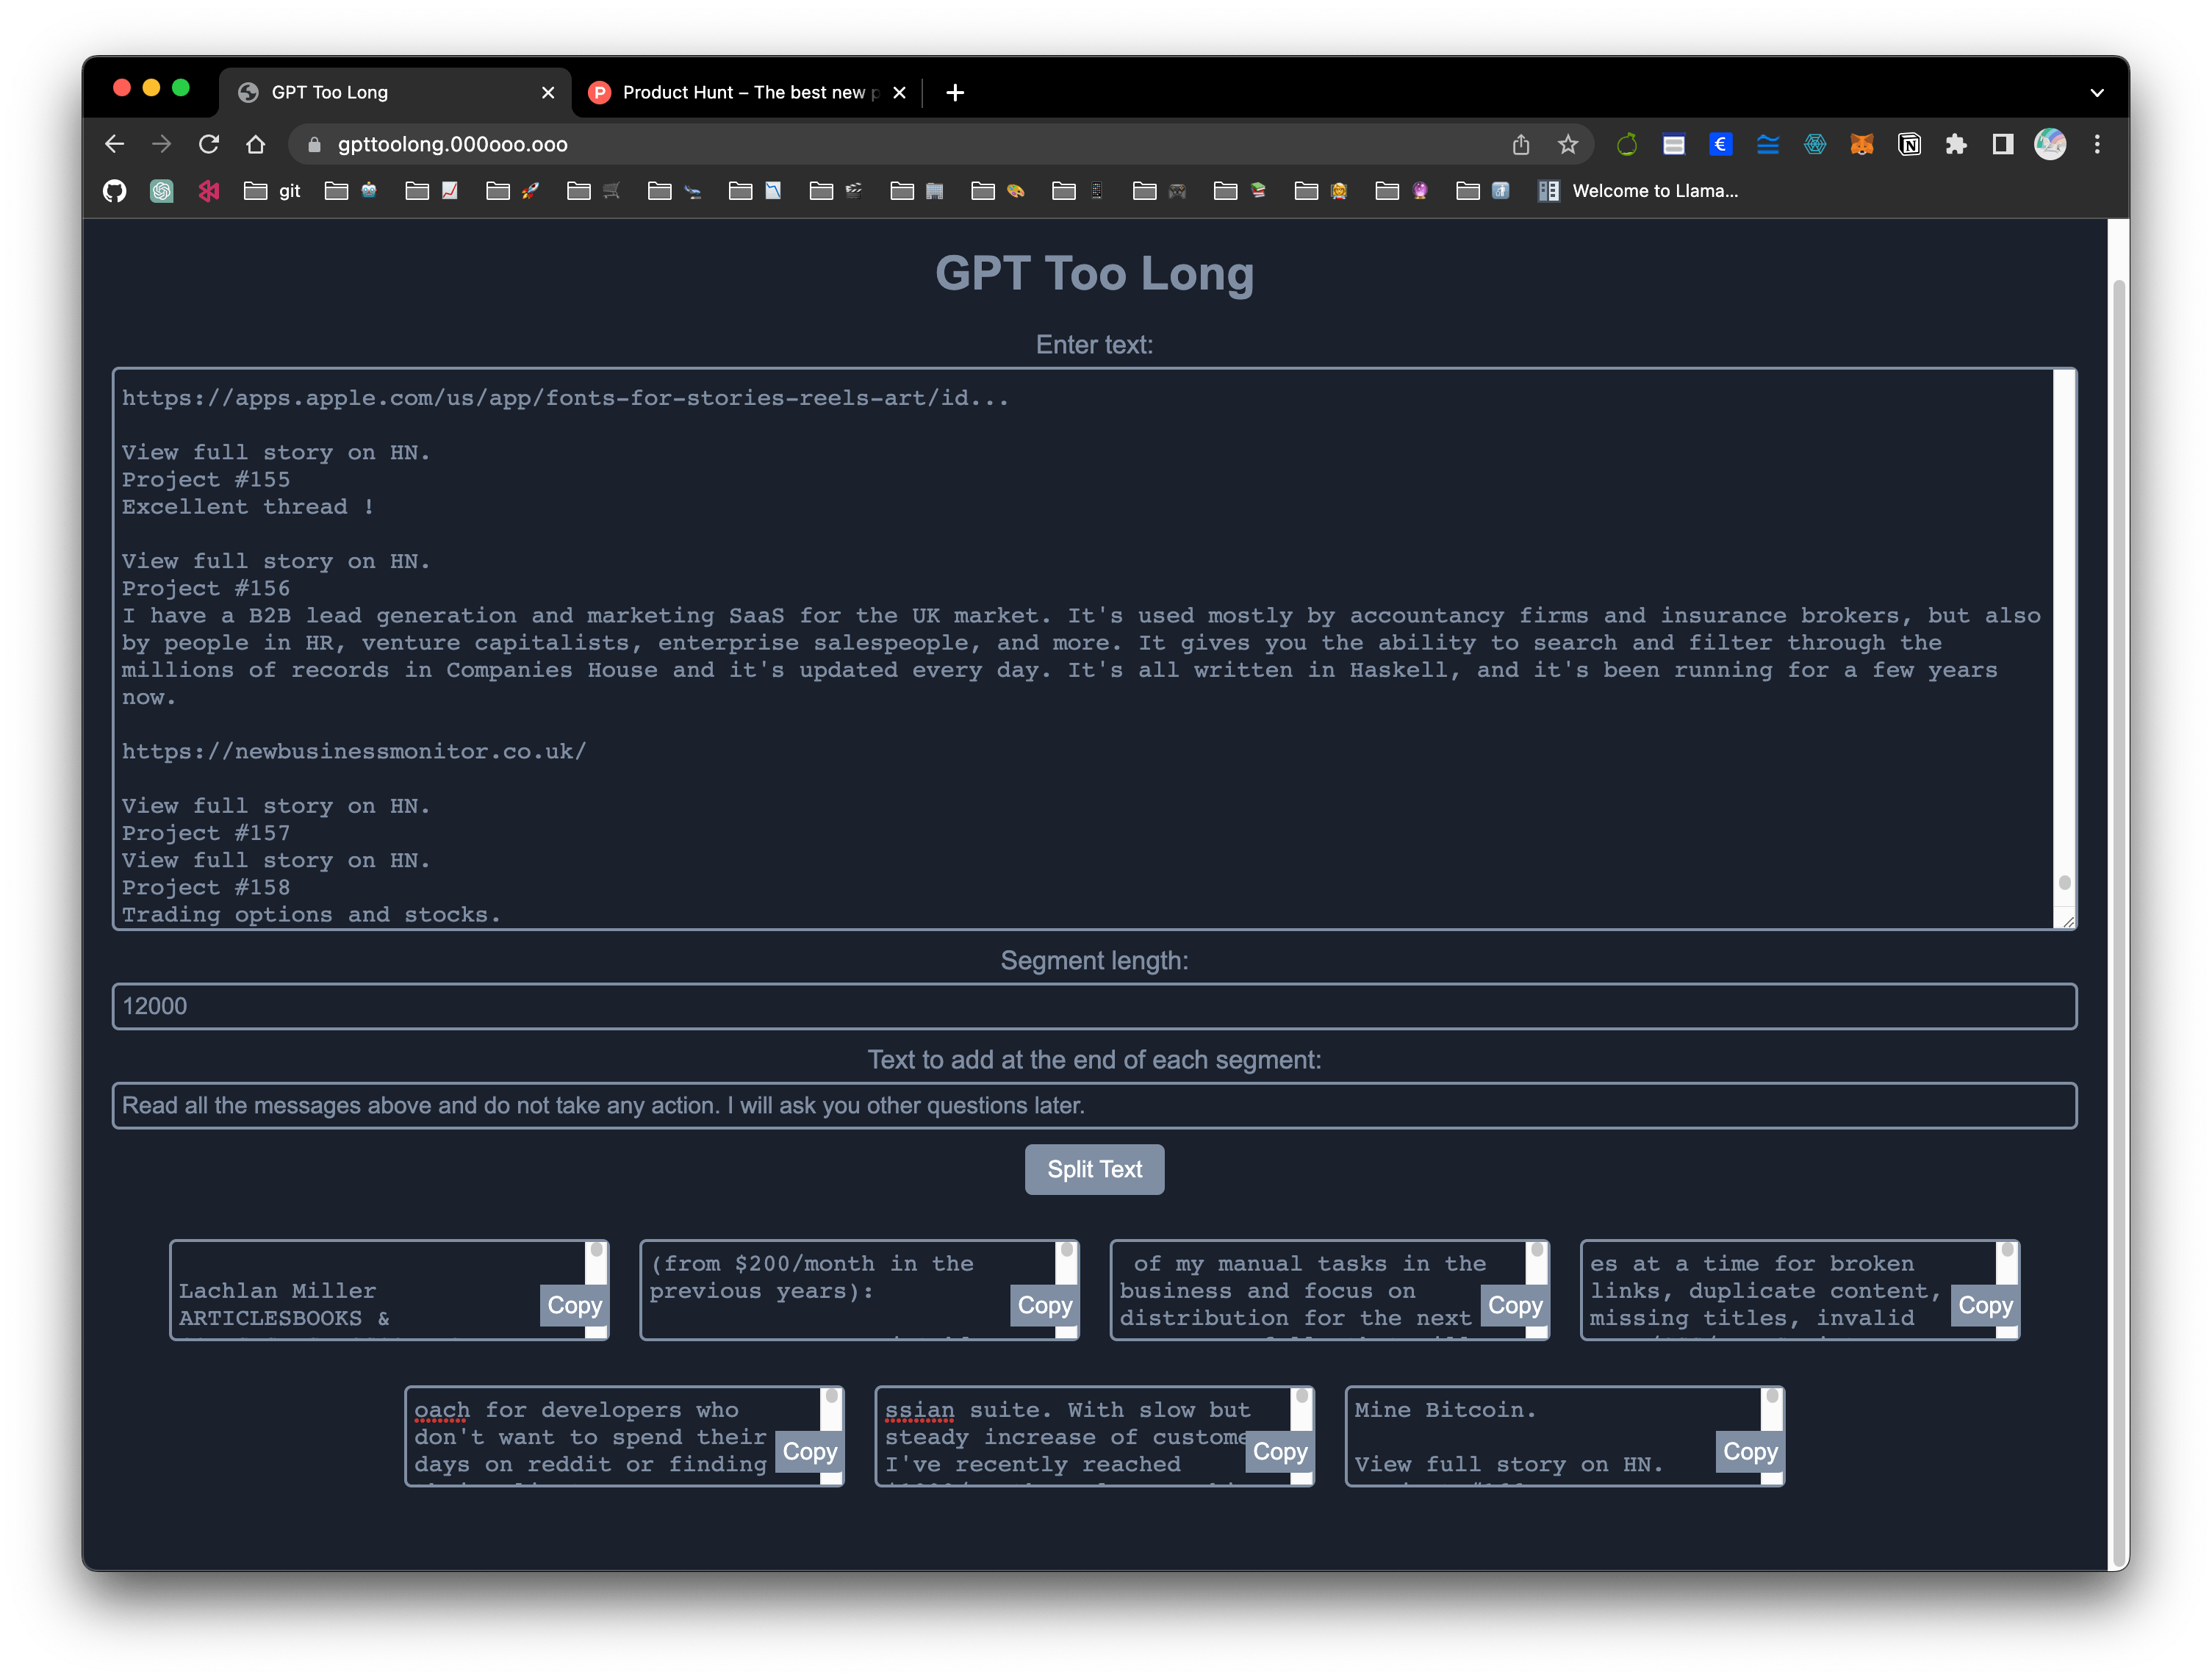The width and height of the screenshot is (2212, 1680).
Task: Click the browser forward arrow
Action: (x=161, y=144)
